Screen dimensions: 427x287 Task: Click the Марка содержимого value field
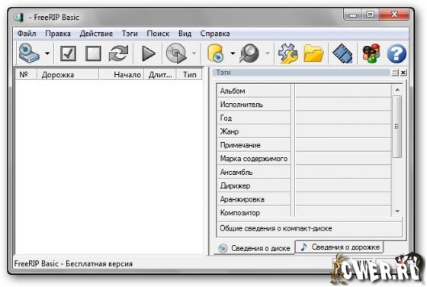coord(343,159)
